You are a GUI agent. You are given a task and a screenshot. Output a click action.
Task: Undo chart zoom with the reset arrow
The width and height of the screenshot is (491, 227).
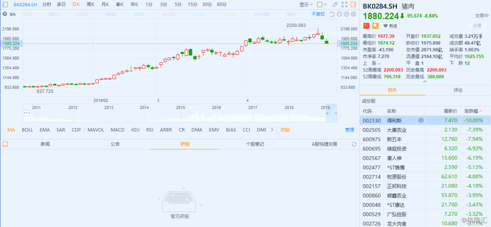332,14
